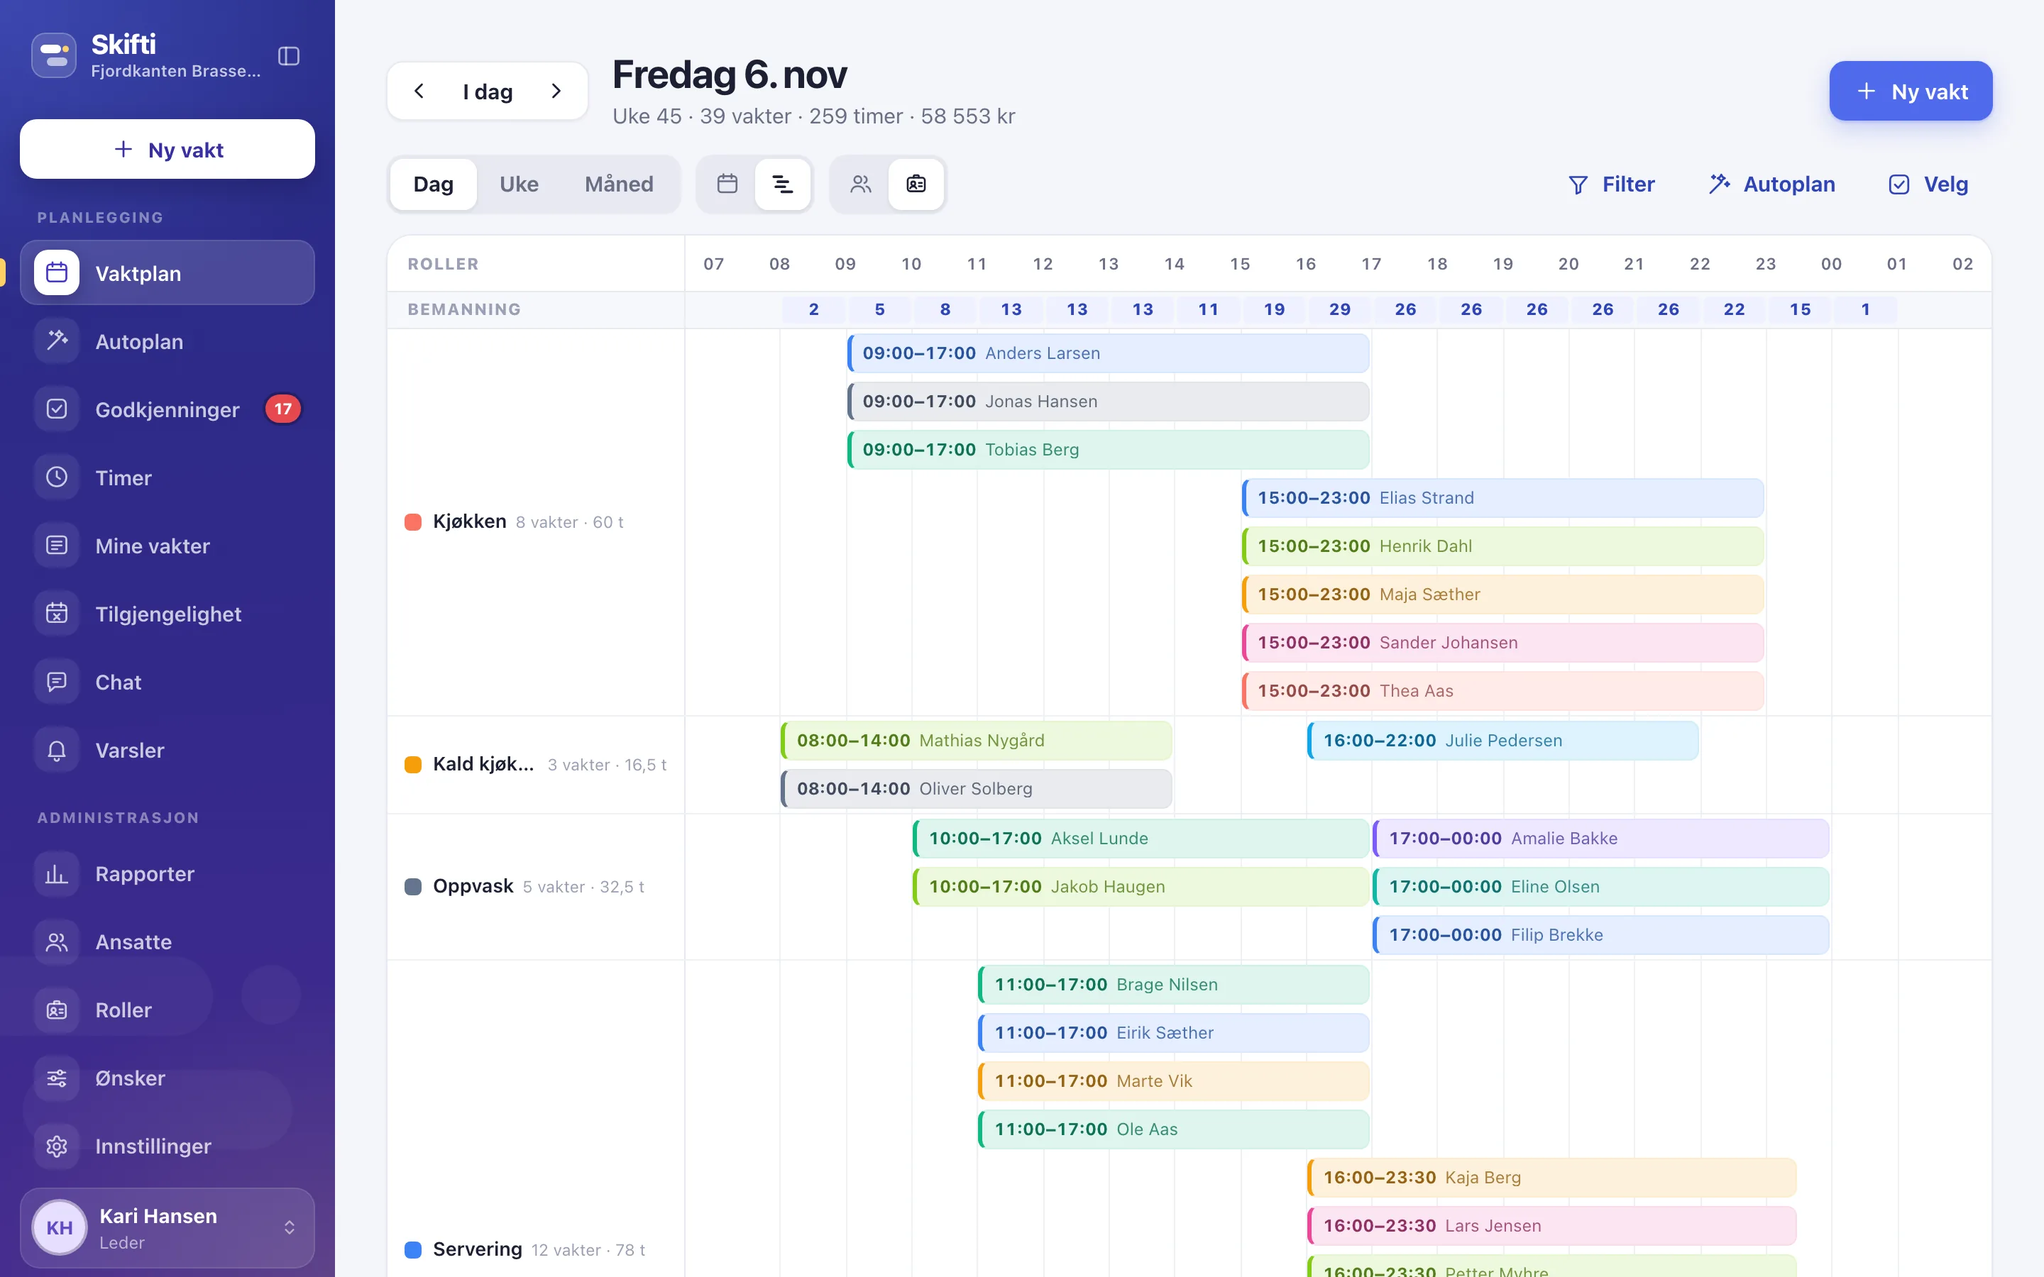Switch view to Måned

coord(619,184)
